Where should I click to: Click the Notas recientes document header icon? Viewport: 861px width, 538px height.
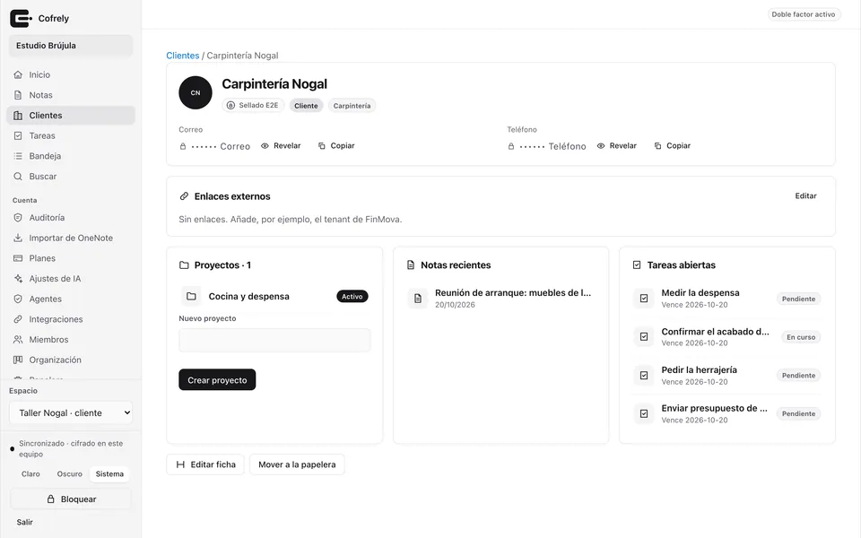coord(410,265)
